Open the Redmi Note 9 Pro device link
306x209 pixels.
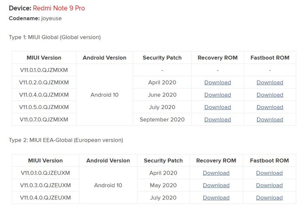(x=59, y=8)
